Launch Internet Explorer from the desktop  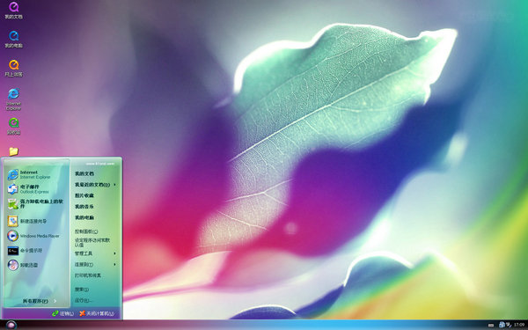(13, 99)
